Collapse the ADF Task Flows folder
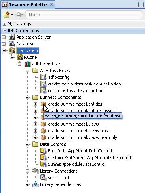 28,71
